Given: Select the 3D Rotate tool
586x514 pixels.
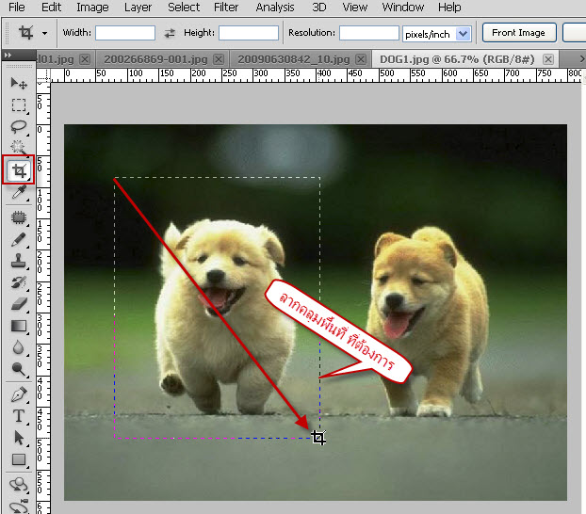Looking at the screenshot, I should (x=19, y=485).
